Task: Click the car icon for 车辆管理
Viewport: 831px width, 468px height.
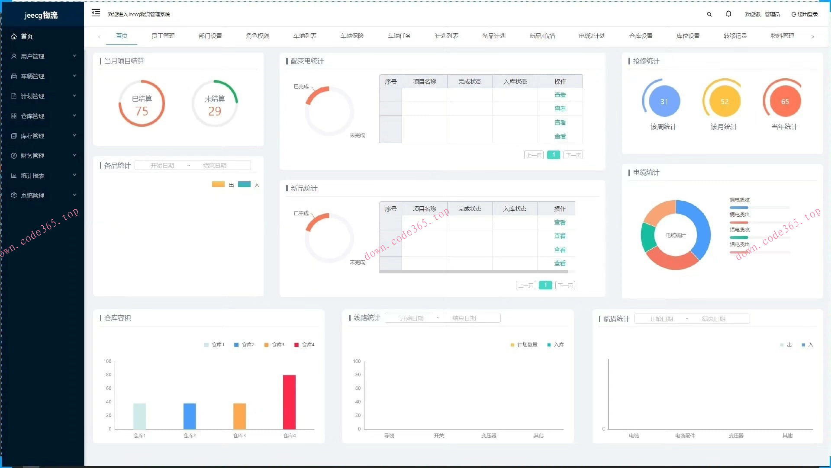Action: (x=14, y=76)
